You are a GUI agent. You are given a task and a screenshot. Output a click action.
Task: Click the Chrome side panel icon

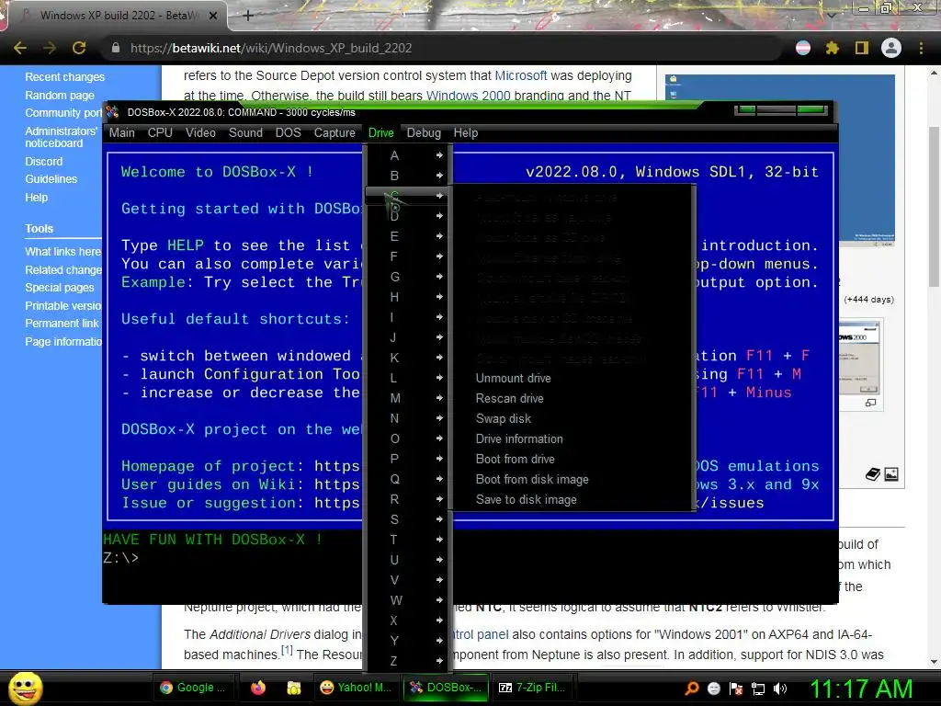(x=862, y=48)
